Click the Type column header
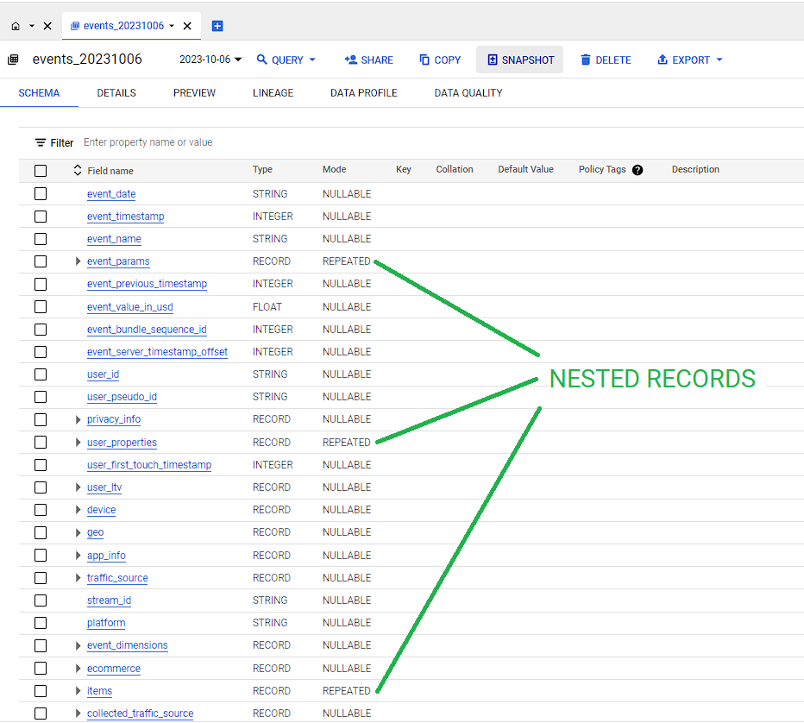This screenshot has height=723, width=804. (x=262, y=169)
